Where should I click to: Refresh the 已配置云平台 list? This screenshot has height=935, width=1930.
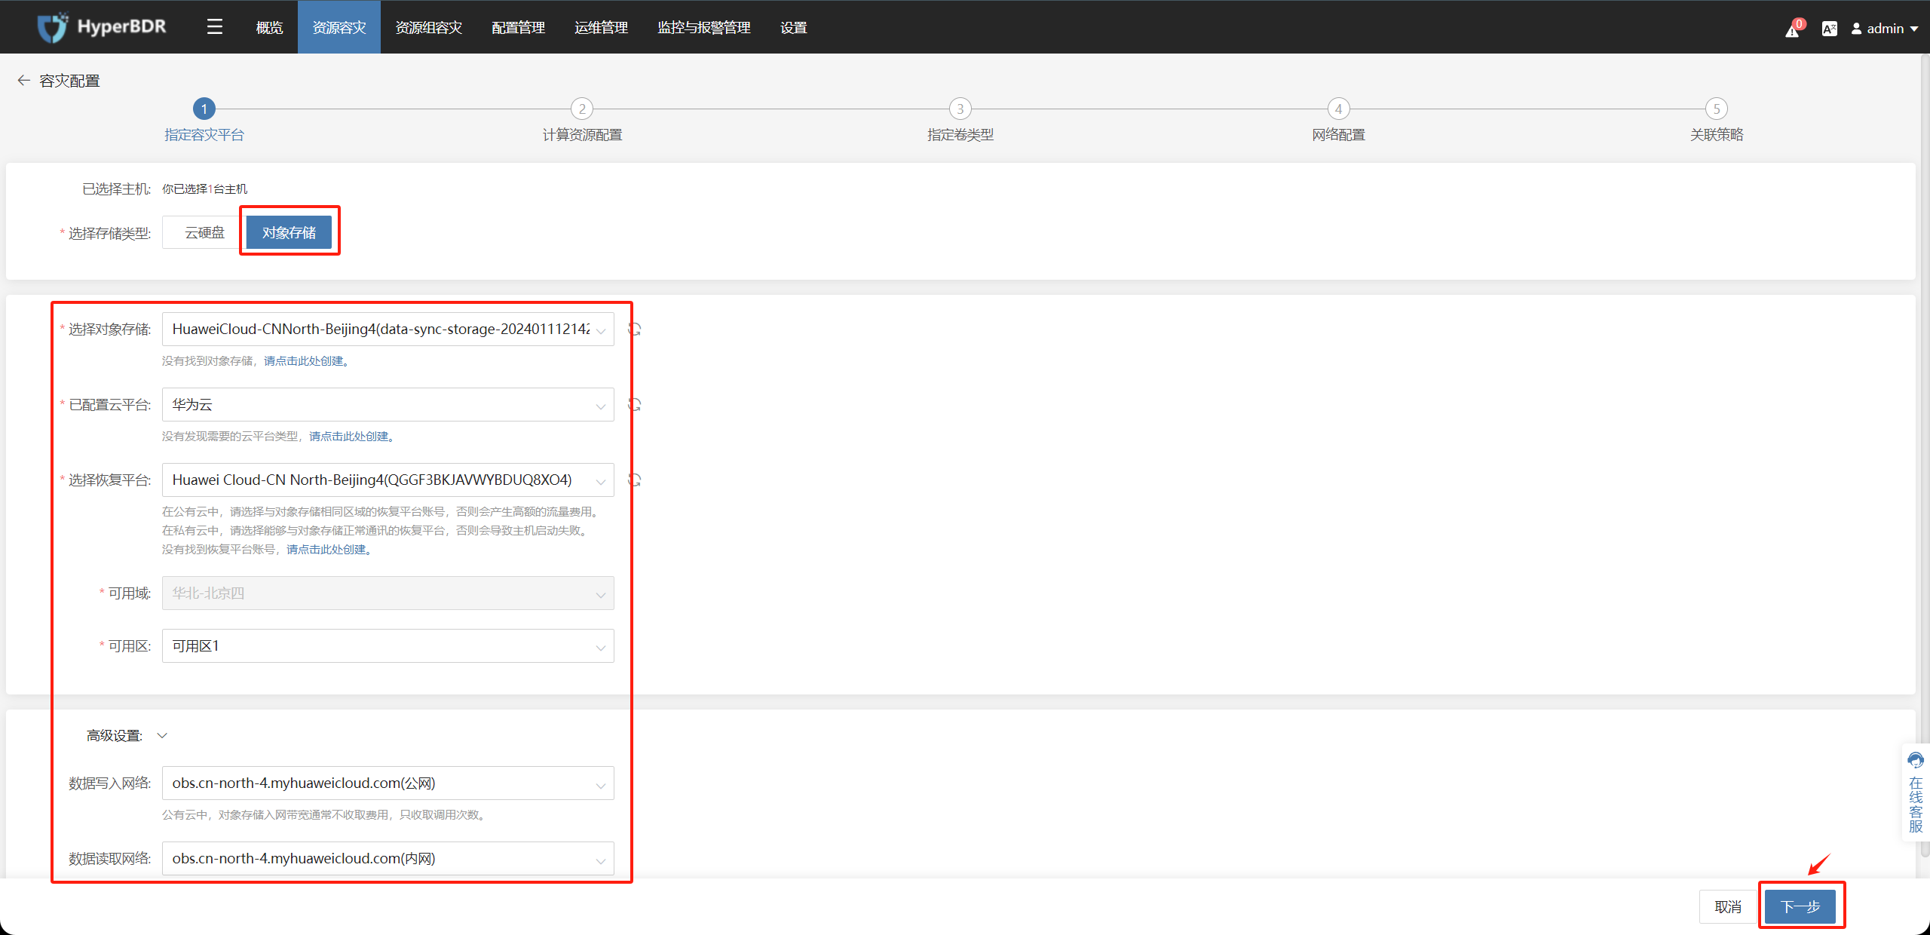click(635, 404)
